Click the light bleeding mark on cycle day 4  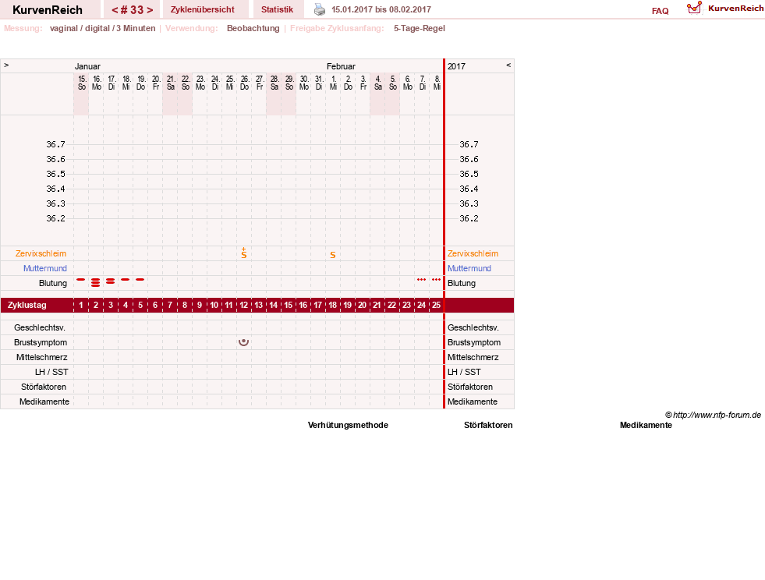[126, 280]
